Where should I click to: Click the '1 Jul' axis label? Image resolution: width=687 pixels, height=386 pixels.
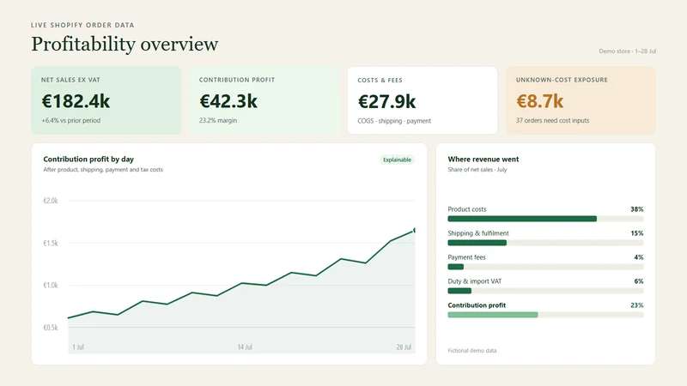[x=78, y=347]
